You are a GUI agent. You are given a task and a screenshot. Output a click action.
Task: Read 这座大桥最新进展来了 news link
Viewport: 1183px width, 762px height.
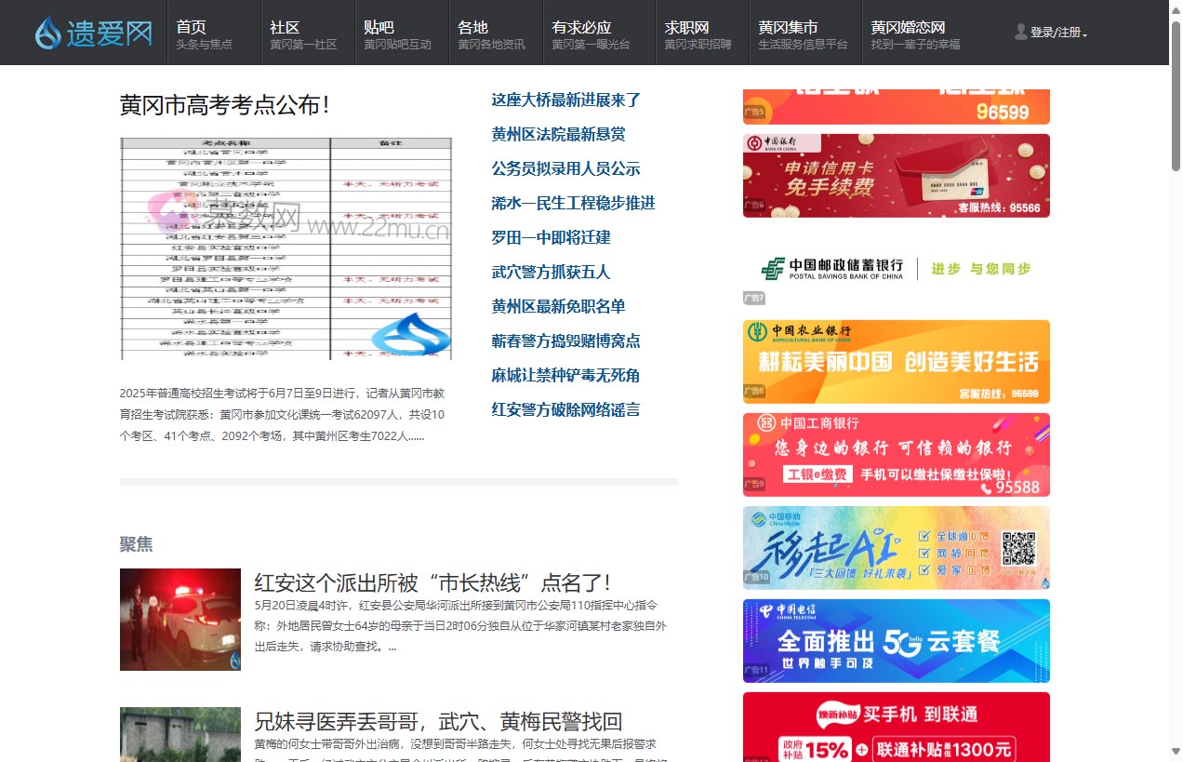pos(565,100)
